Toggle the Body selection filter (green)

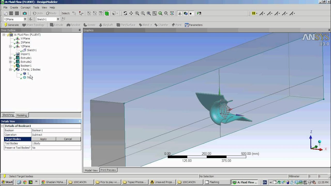[x=107, y=13]
